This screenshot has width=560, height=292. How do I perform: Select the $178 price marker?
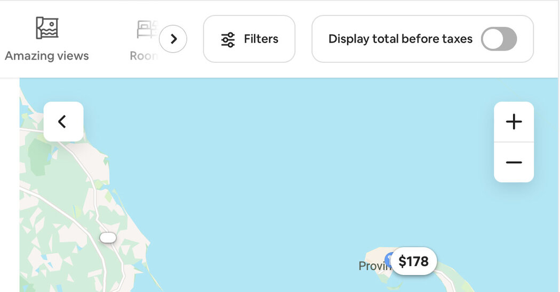click(x=413, y=261)
